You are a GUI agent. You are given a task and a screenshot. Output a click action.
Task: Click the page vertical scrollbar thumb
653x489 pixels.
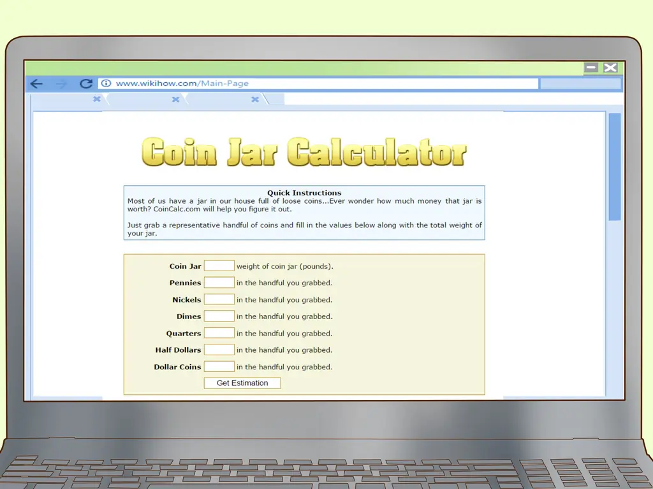pos(615,167)
